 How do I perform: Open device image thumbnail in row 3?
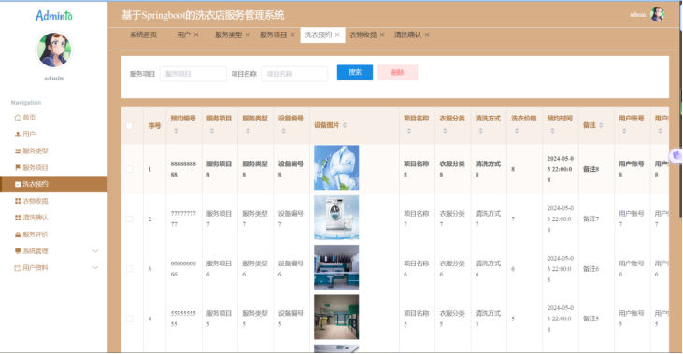point(336,267)
